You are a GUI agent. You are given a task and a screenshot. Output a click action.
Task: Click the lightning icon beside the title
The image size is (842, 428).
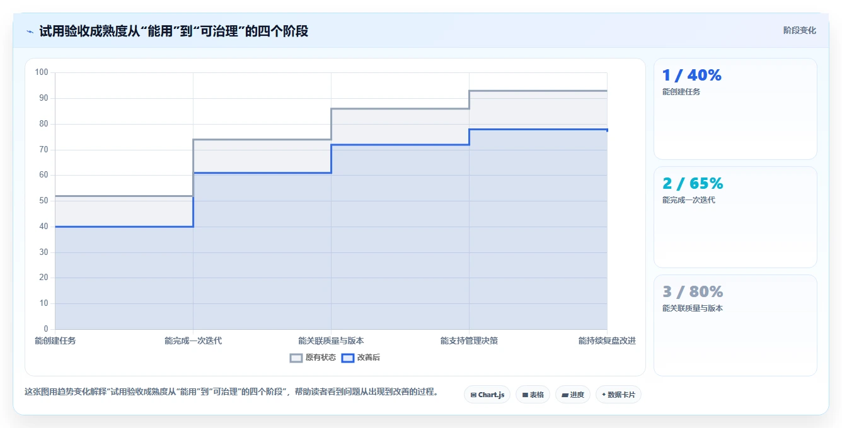(30, 31)
